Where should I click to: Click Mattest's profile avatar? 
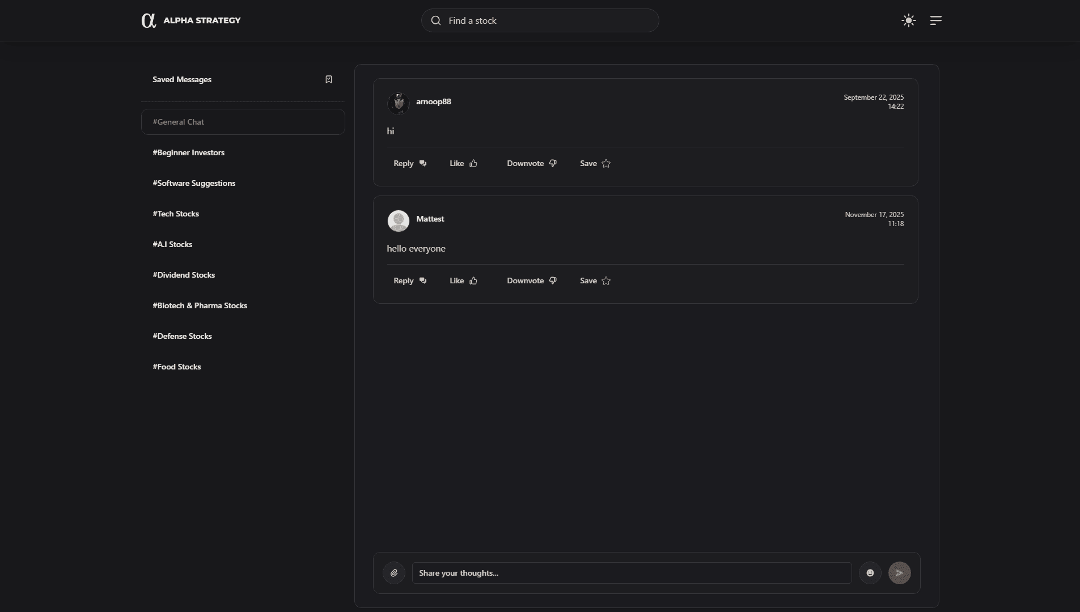click(399, 220)
